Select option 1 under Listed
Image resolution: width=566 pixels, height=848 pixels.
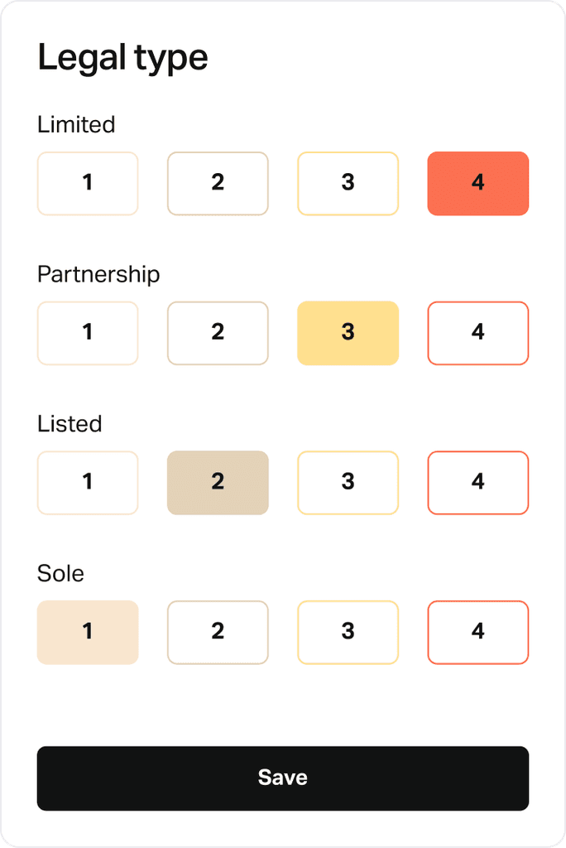88,483
